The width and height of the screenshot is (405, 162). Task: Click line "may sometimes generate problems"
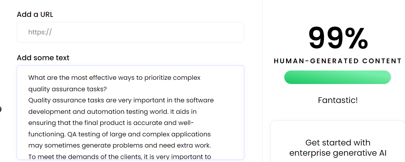[119, 145]
